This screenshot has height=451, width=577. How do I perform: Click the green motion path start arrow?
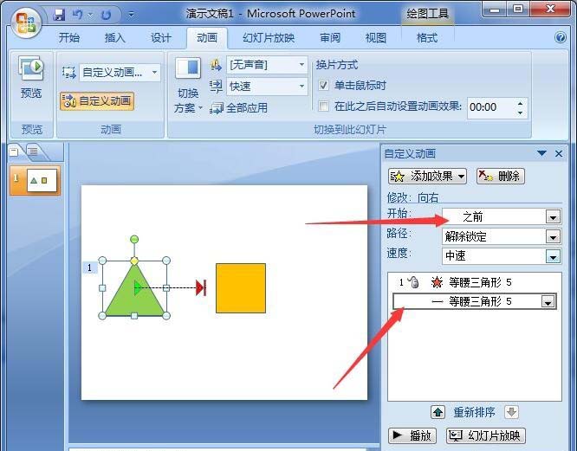click(x=138, y=287)
